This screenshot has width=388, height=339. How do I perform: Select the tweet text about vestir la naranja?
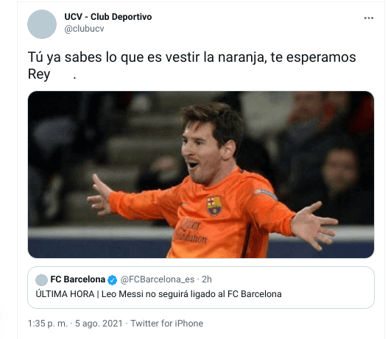coord(191,65)
